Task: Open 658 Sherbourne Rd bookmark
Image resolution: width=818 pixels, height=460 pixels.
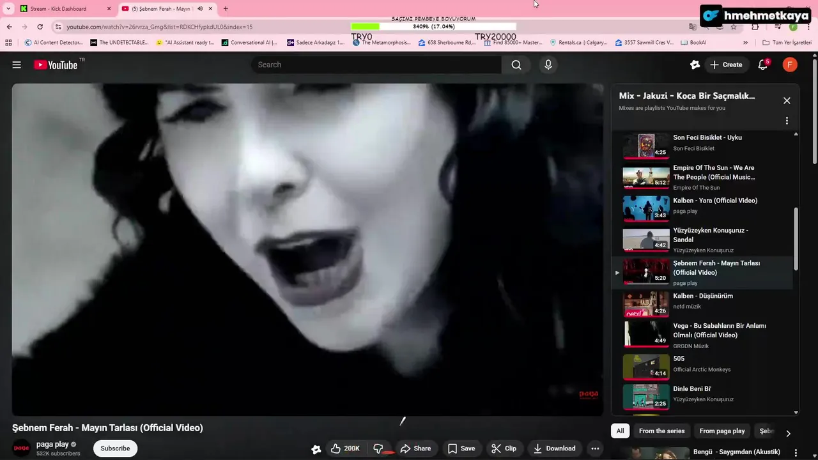Action: coord(447,42)
